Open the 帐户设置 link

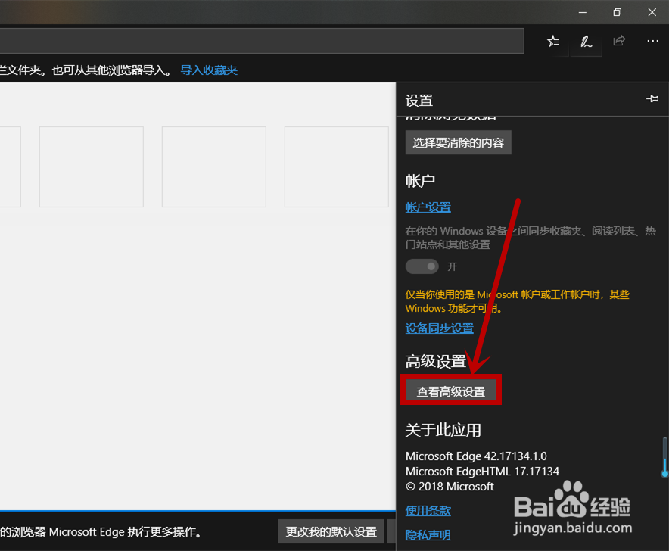[428, 207]
